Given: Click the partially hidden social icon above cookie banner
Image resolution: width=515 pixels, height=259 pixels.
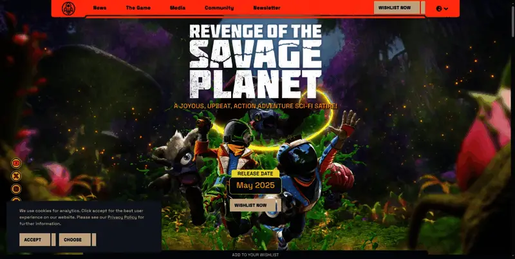Looking at the screenshot, I should click(x=17, y=199).
